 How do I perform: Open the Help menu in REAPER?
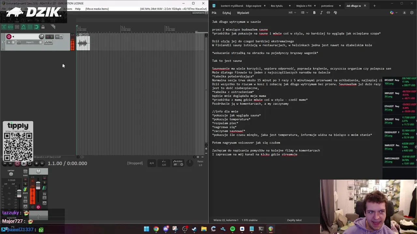coord(78,9)
